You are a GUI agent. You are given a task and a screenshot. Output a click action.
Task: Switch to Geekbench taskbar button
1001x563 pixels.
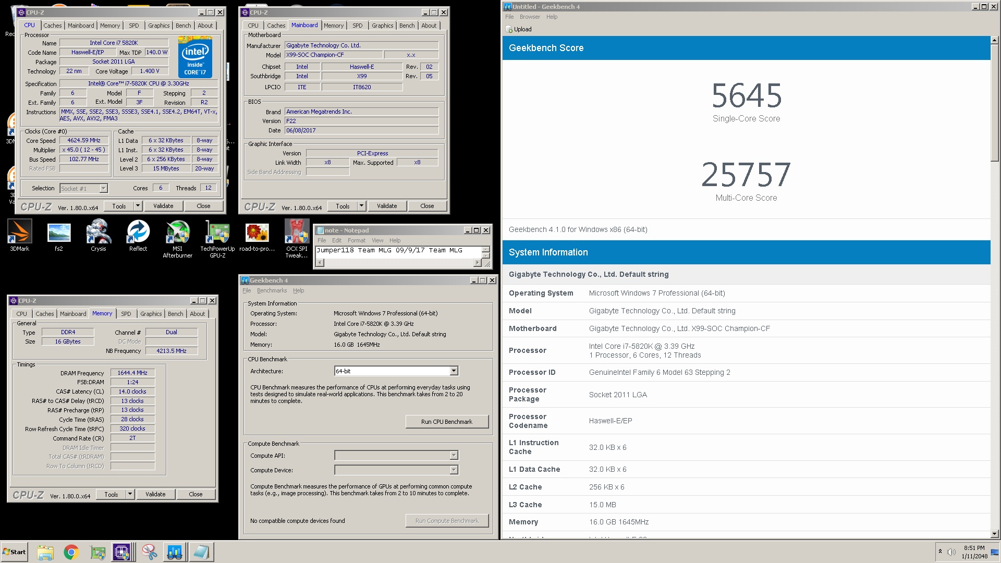(175, 552)
